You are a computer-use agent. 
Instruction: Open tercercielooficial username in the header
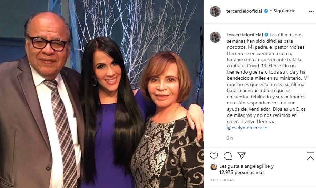[244, 11]
